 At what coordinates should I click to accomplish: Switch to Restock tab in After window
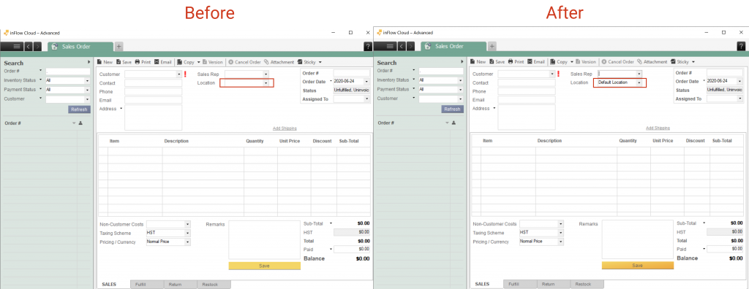point(587,284)
